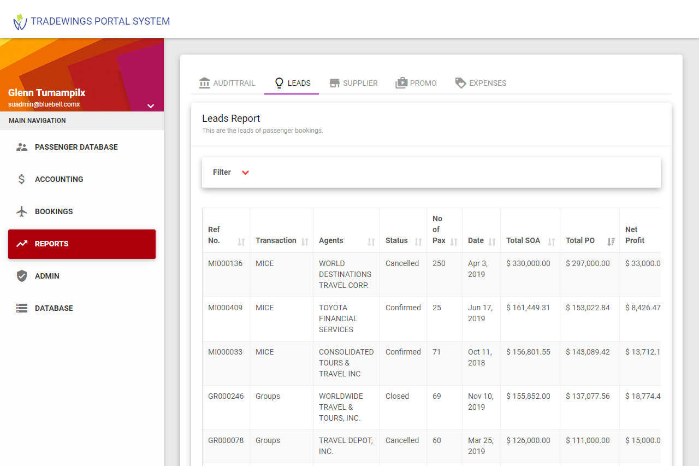Open the Supplier tab

(353, 83)
